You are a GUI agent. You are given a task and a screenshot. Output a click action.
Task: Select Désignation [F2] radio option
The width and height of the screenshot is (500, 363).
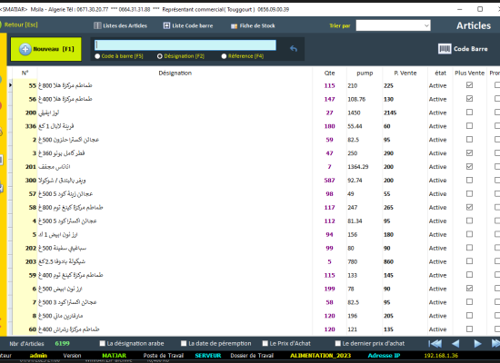(x=181, y=56)
